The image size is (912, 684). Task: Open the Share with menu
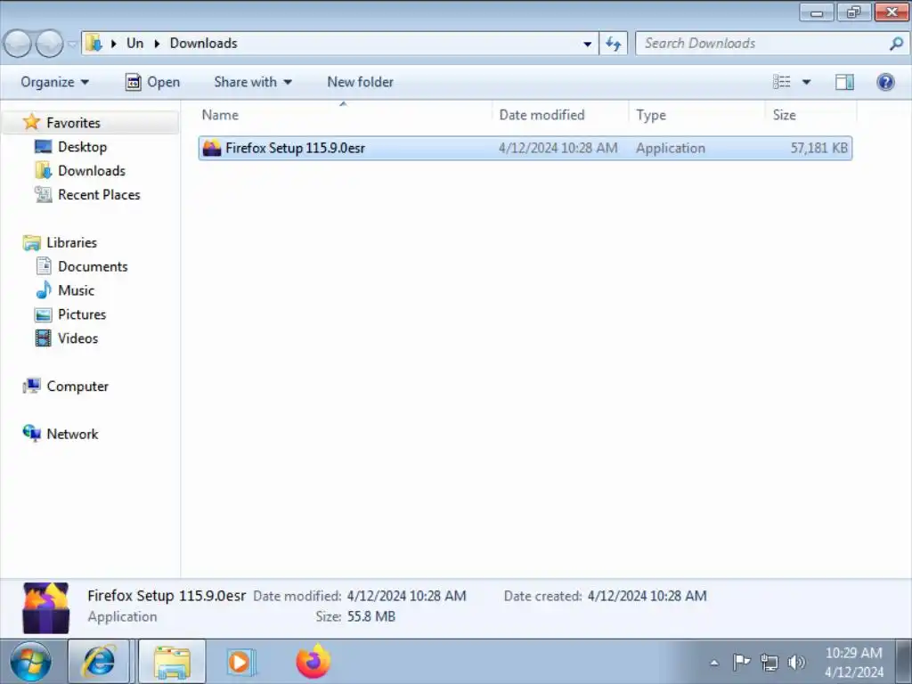253,82
